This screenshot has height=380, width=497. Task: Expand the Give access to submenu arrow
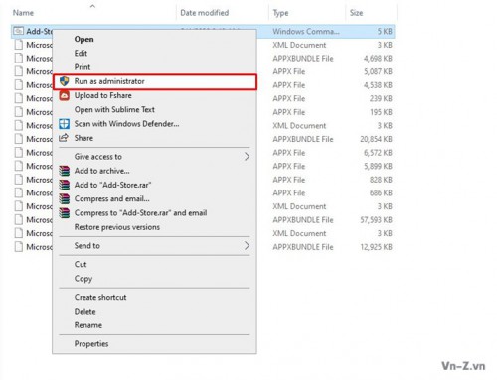(x=247, y=157)
